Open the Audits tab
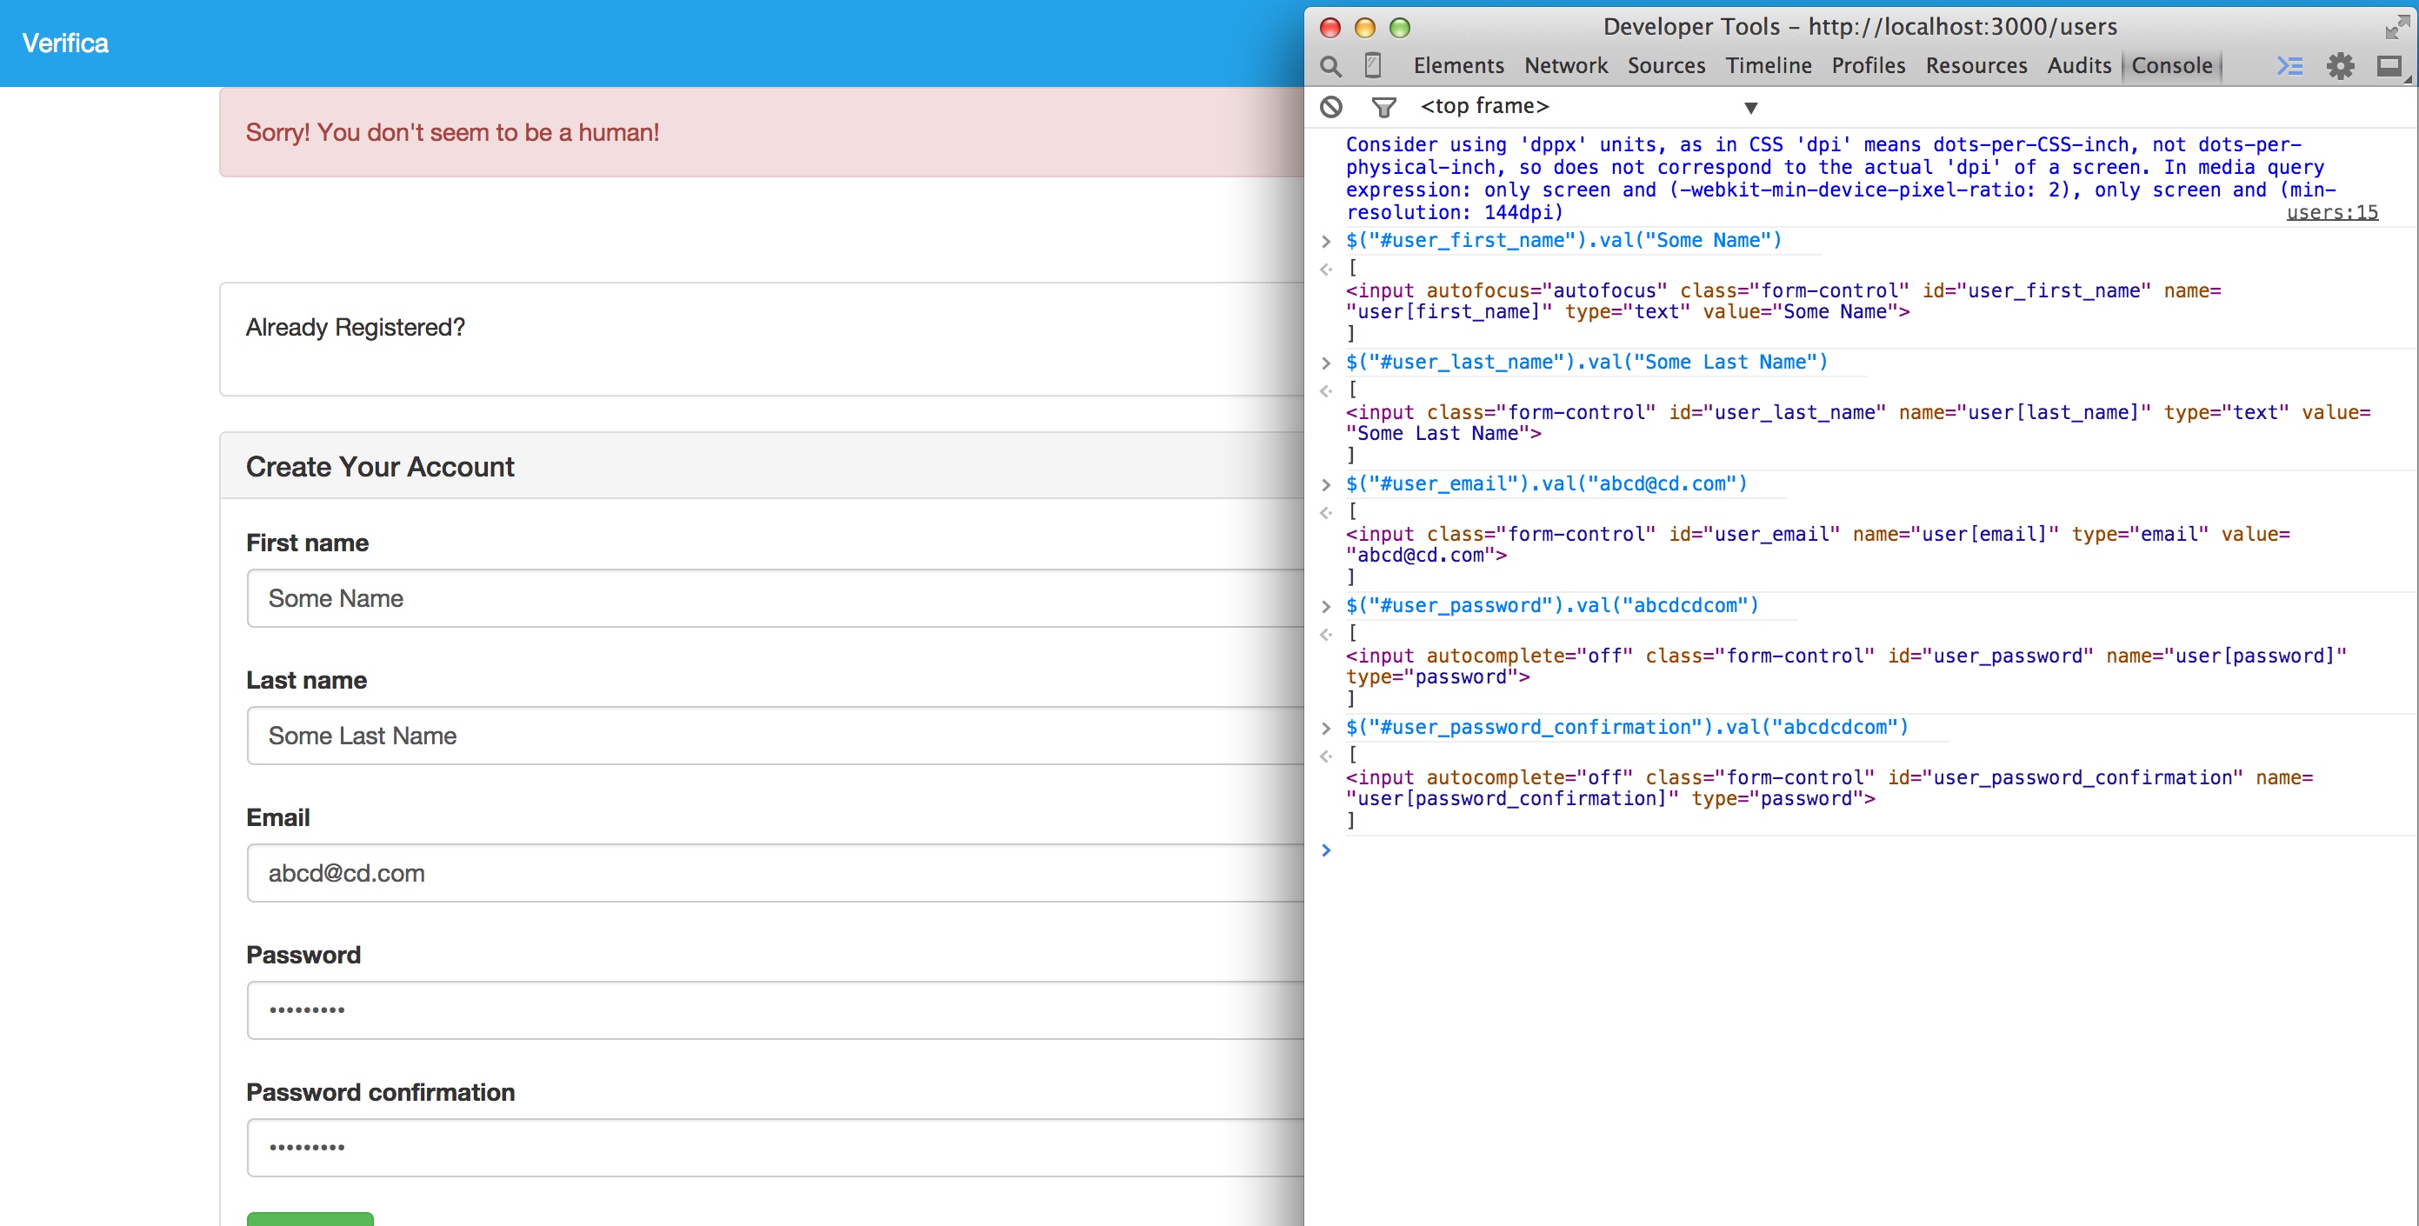 [2078, 66]
